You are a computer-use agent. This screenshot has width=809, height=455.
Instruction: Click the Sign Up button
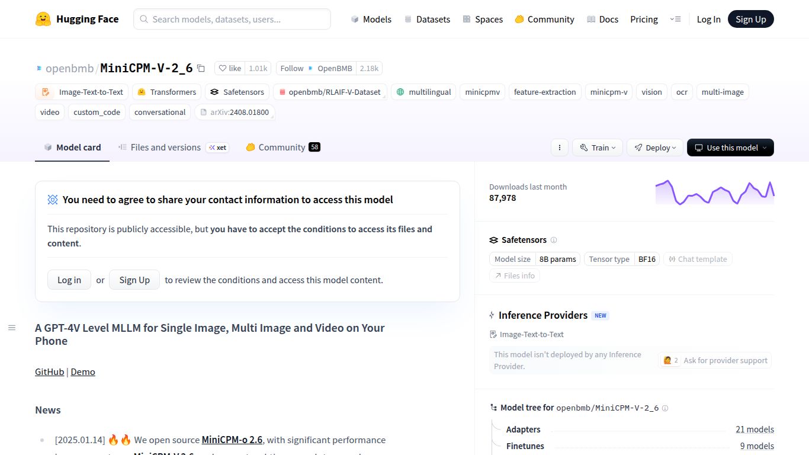tap(751, 19)
